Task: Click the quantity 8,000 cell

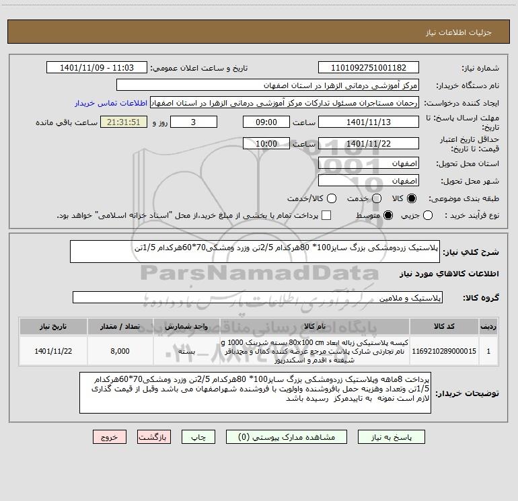Action: pos(120,351)
